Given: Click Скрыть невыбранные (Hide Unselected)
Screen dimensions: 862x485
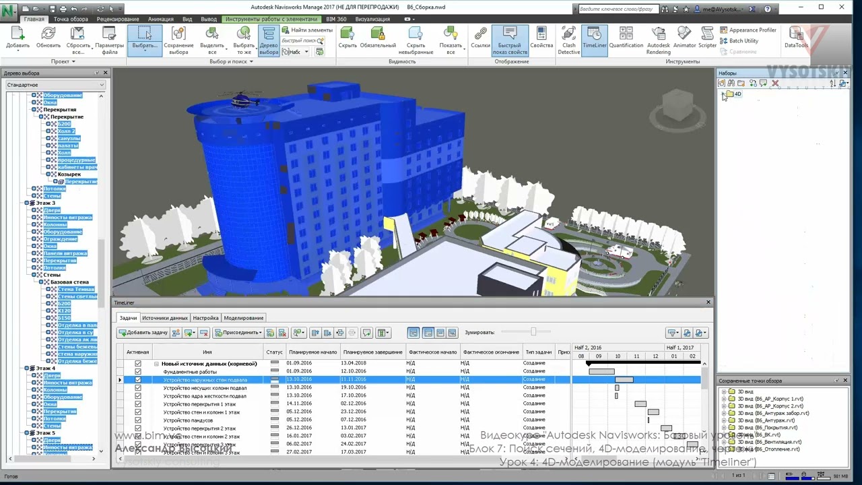Looking at the screenshot, I should click(416, 40).
